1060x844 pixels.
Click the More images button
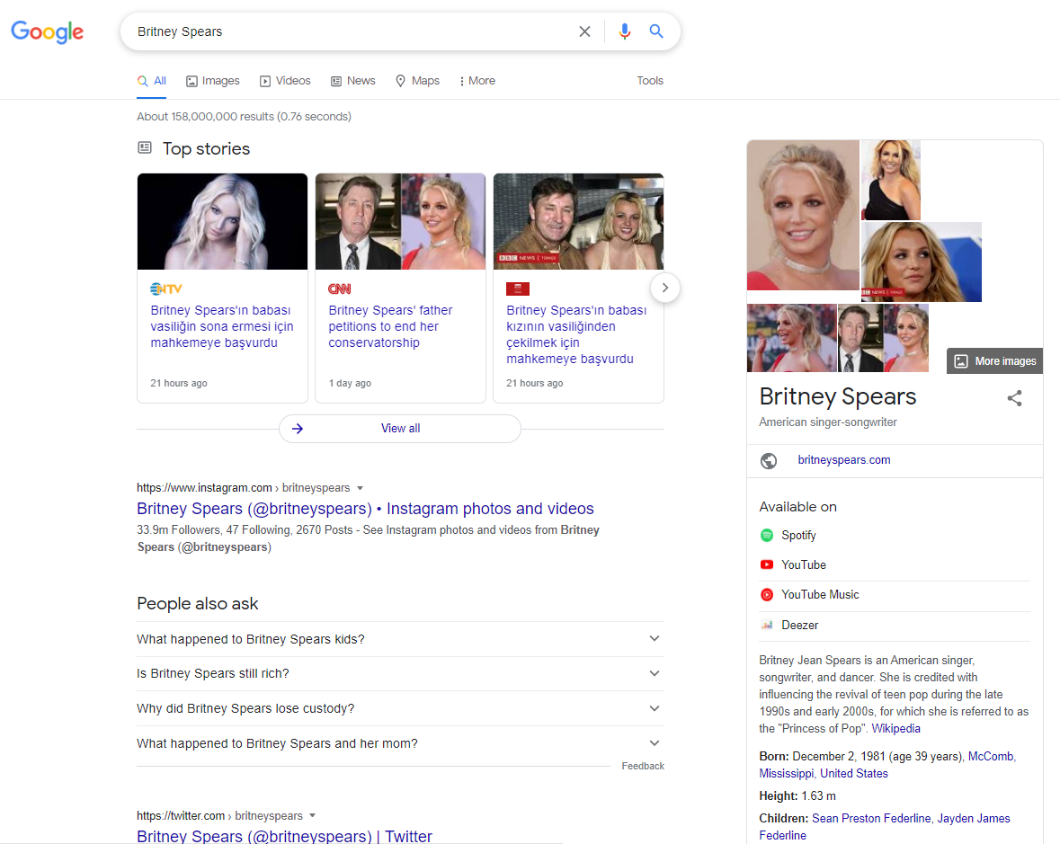coord(994,360)
